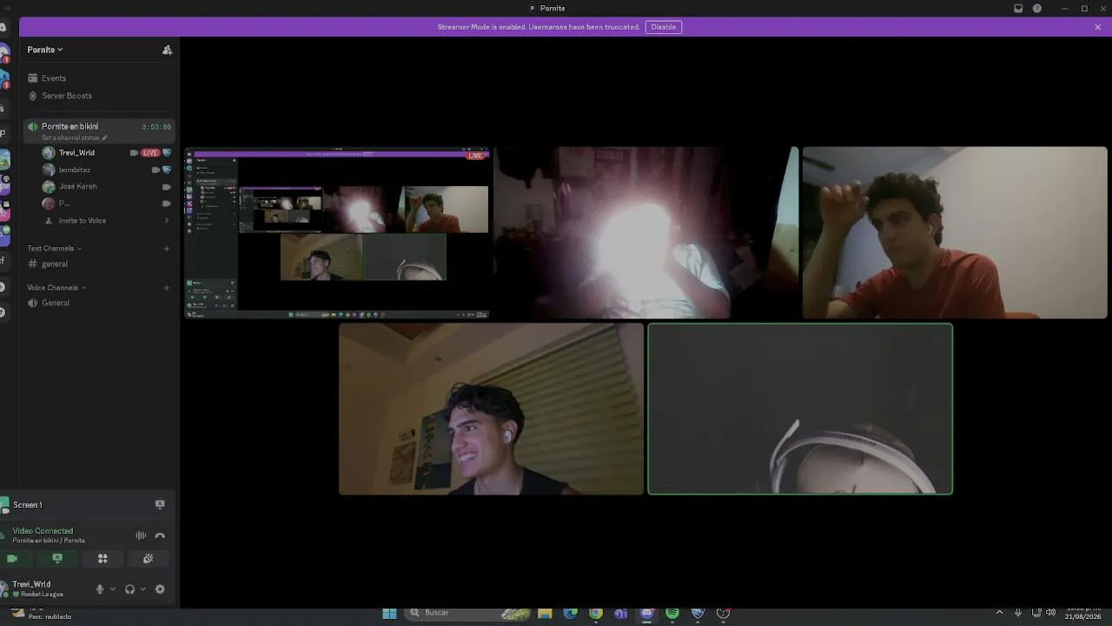Click the camera icon beside José Kareh
The height and width of the screenshot is (626, 1112).
pyautogui.click(x=167, y=186)
